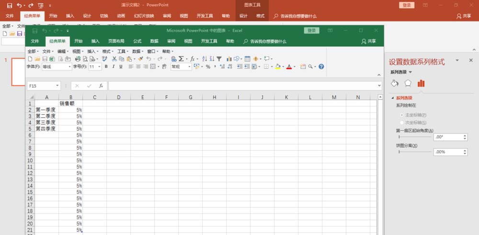This screenshot has width=479, height=235.
Task: Select column header D
Action: (118, 97)
